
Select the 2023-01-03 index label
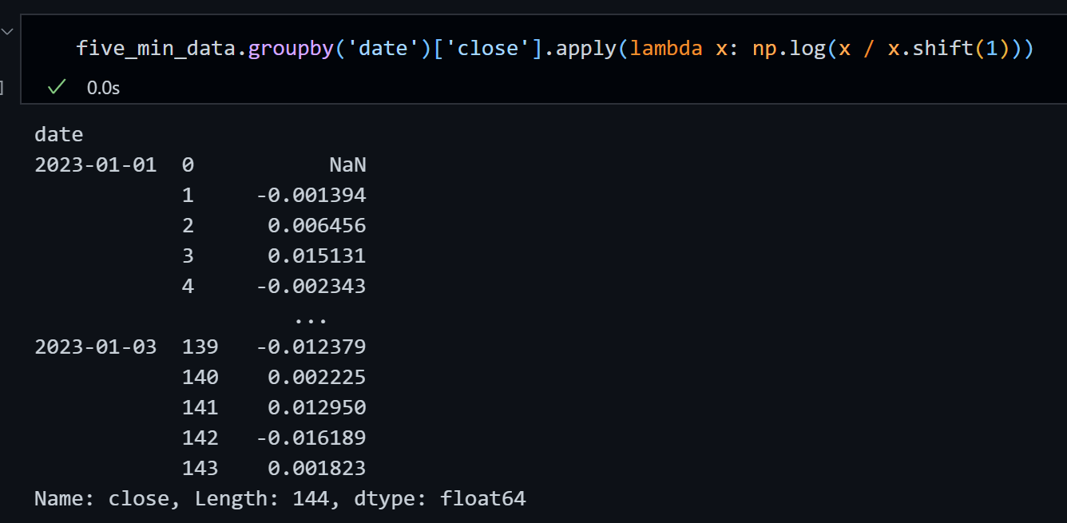click(95, 347)
